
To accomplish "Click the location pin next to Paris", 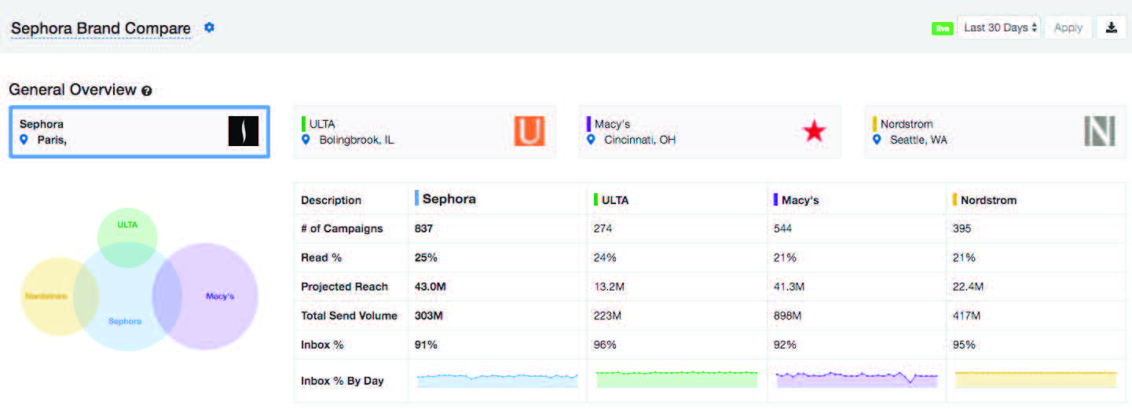I will (x=24, y=140).
